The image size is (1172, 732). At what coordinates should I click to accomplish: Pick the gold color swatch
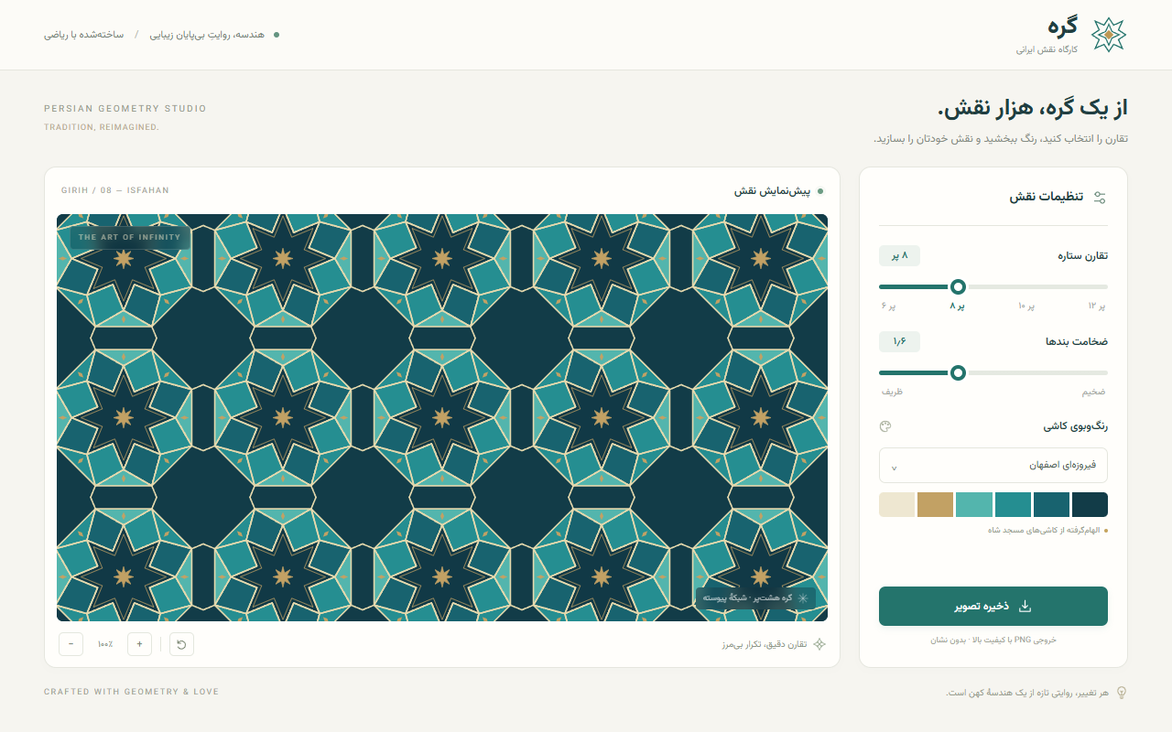pyautogui.click(x=935, y=504)
